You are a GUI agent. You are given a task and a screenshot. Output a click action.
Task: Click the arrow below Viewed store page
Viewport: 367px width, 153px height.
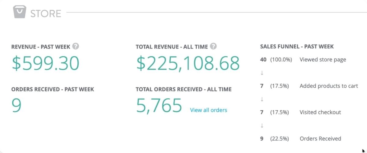pos(262,73)
